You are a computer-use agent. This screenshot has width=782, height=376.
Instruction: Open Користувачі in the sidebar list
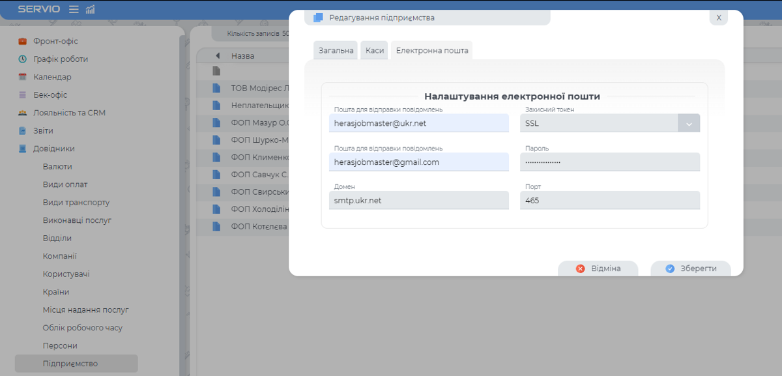click(66, 274)
